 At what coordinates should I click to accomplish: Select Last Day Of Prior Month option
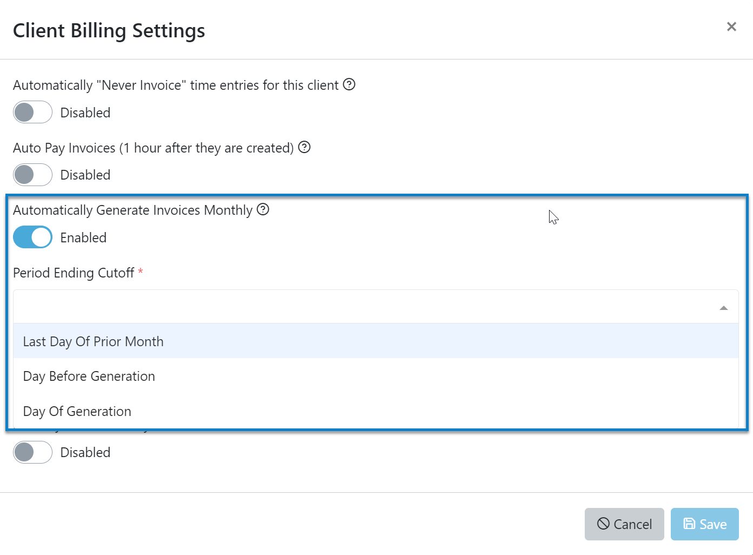(93, 341)
